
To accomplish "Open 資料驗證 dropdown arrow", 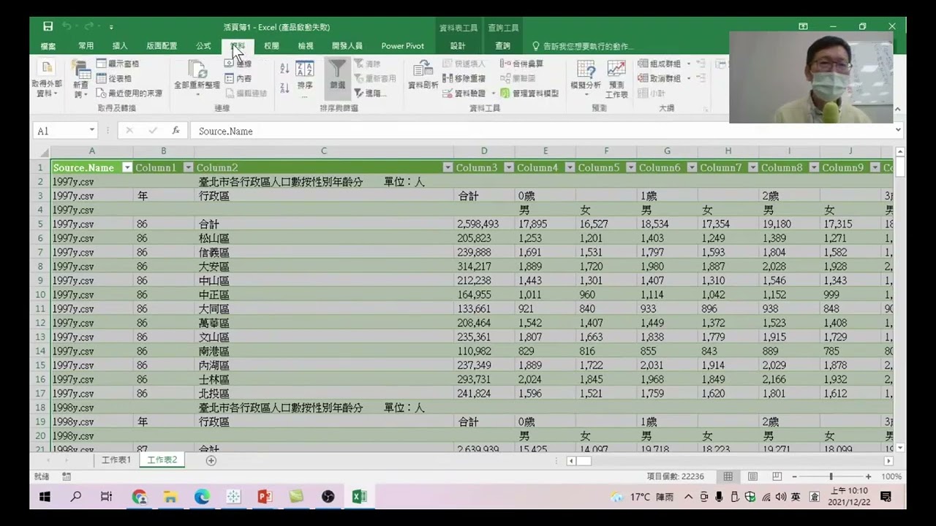I will pos(493,94).
